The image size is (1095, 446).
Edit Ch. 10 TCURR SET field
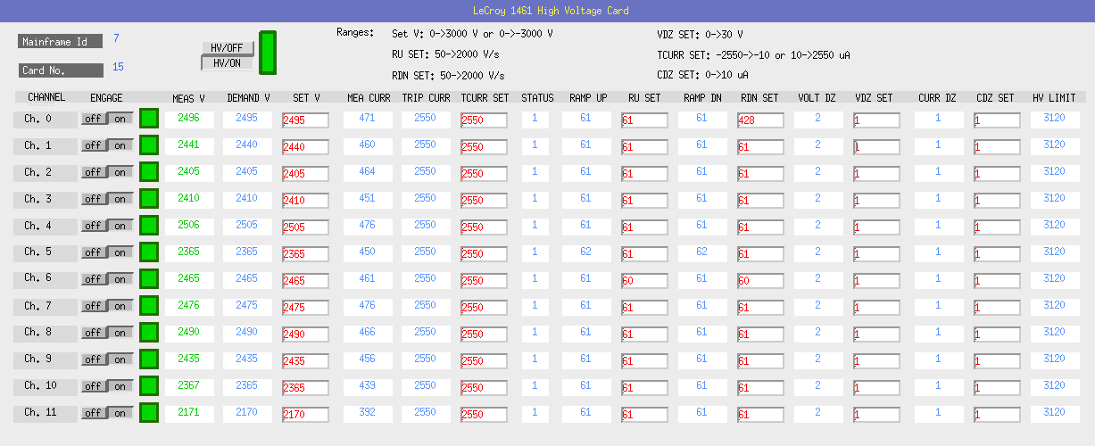tap(484, 387)
